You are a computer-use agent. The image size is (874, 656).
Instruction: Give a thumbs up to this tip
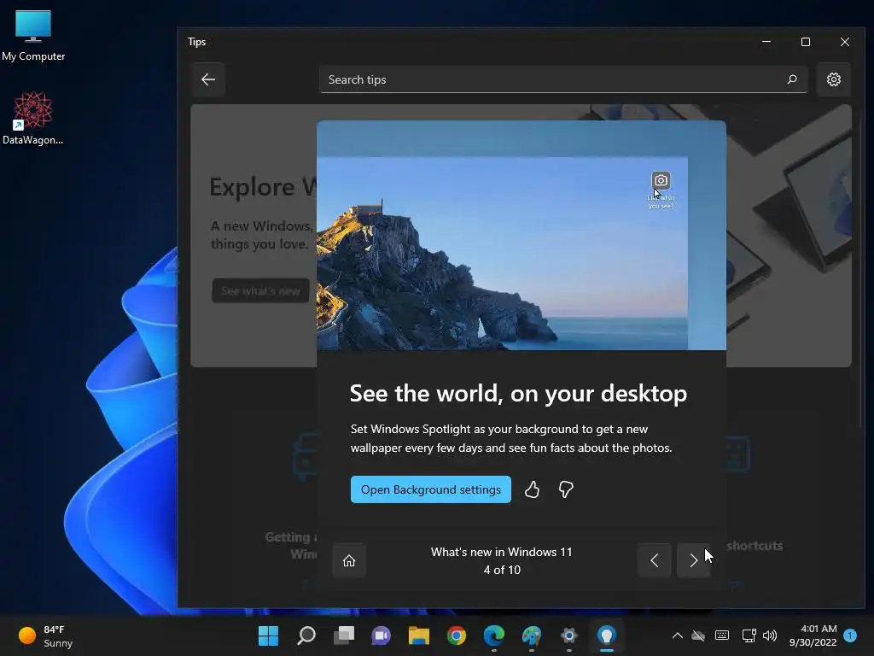[532, 489]
